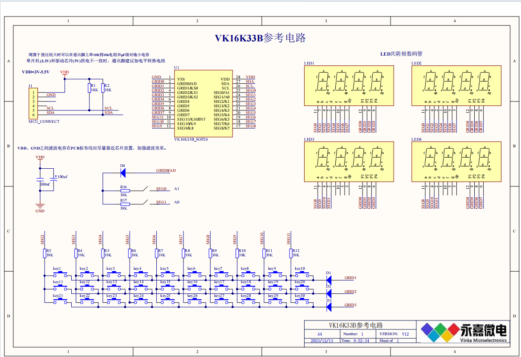The height and width of the screenshot is (357, 521).
Task: Select diode D1 on the GRID1 line
Action: pyautogui.click(x=329, y=280)
